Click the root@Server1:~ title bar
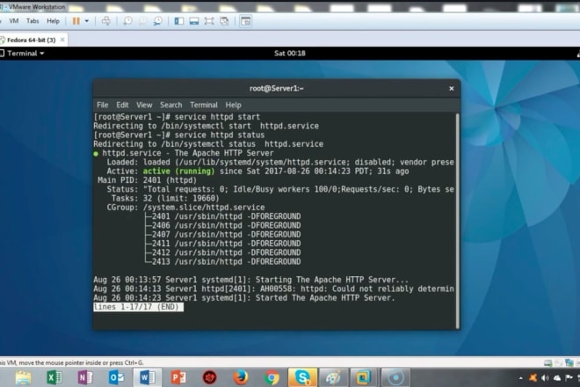Image resolution: width=580 pixels, height=387 pixels. 277,88
